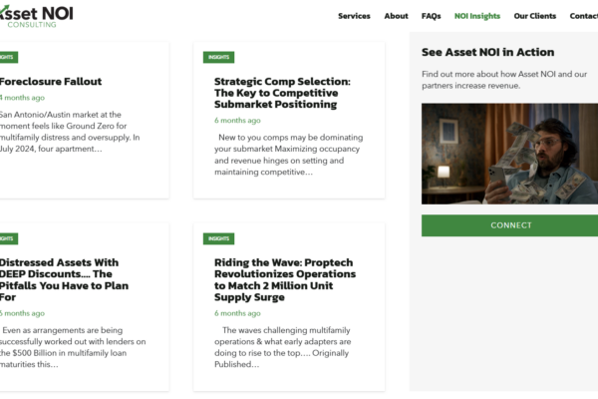Click the See Asset NOI in Action heading
598x399 pixels.
pos(487,52)
